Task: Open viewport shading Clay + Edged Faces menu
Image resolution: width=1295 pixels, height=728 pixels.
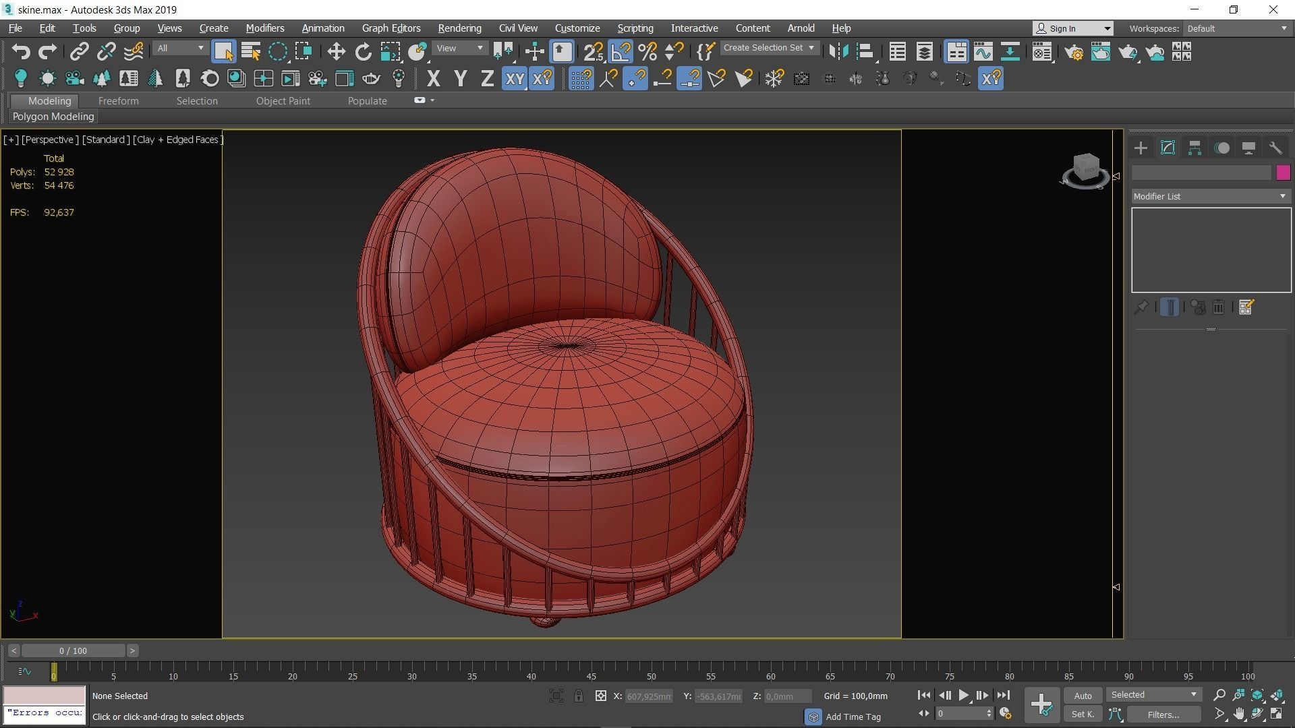Action: click(x=178, y=140)
